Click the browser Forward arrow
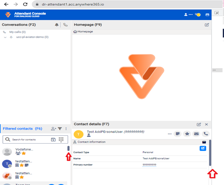Screen dimensions: 224x185 point(16,4)
